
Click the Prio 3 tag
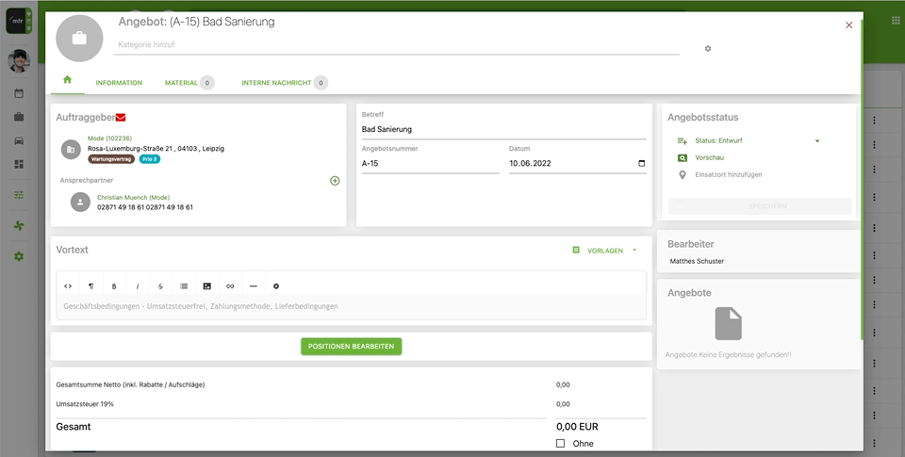pos(150,159)
